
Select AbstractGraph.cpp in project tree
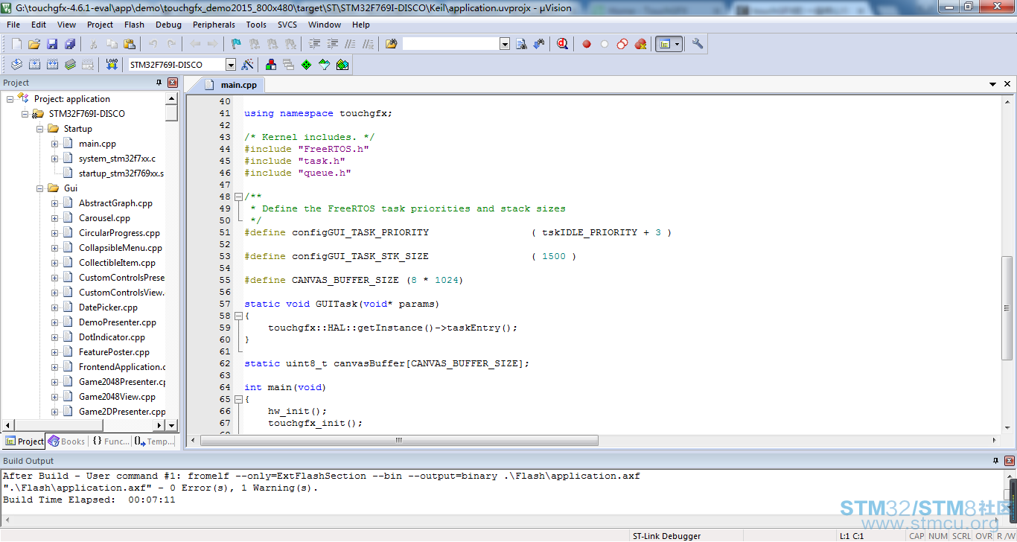coord(115,203)
